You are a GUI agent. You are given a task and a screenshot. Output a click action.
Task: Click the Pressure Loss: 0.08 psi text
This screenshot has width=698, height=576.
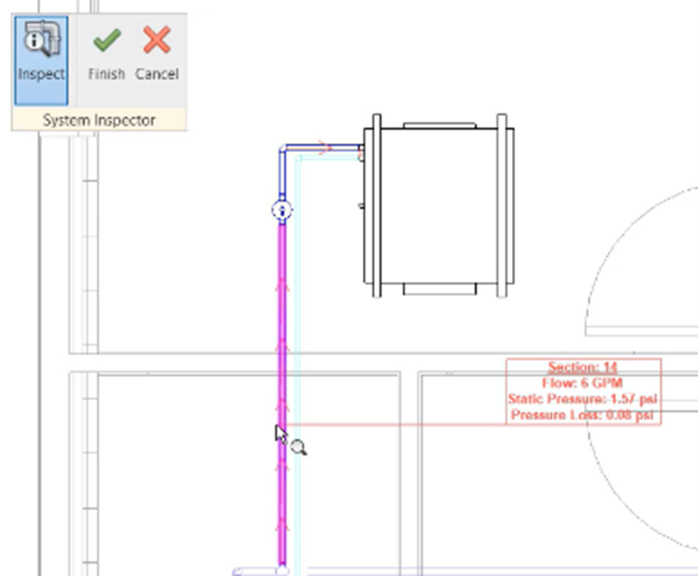[x=582, y=414]
